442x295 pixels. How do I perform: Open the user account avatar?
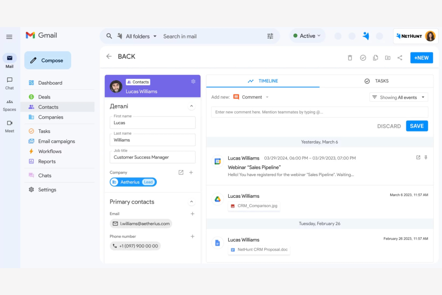(x=430, y=36)
